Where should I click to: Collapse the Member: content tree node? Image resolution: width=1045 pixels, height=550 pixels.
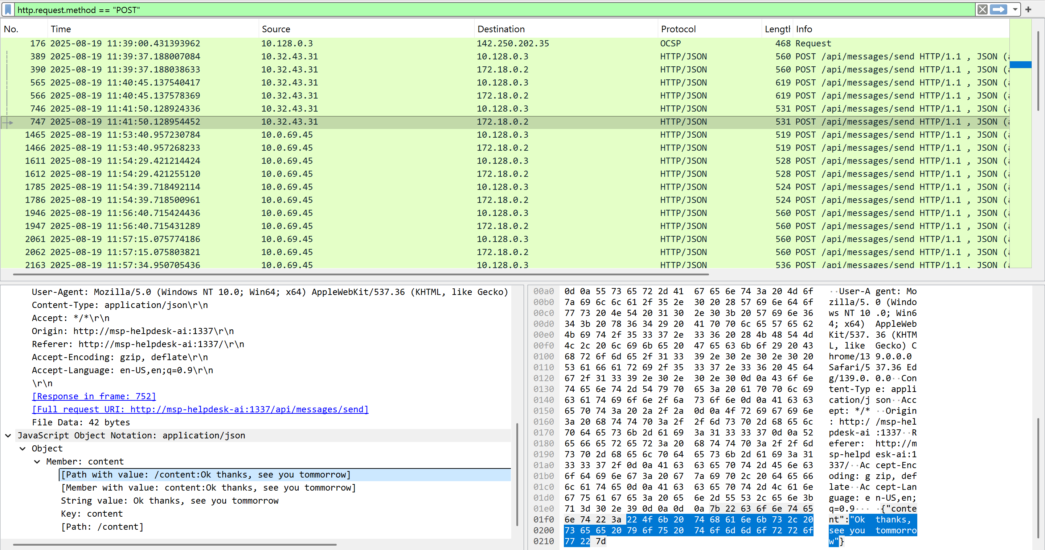pos(37,461)
